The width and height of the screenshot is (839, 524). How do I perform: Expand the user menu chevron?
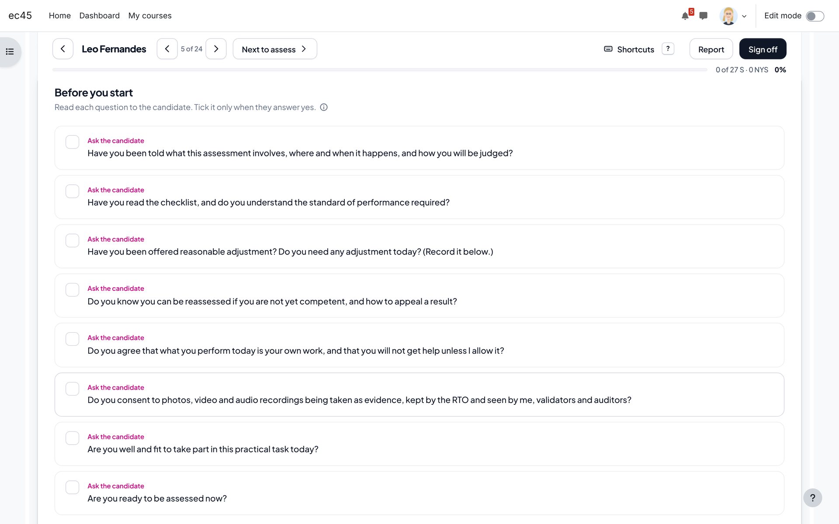[x=744, y=16]
